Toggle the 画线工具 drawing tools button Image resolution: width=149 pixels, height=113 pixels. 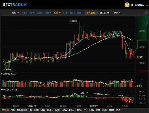[105, 13]
